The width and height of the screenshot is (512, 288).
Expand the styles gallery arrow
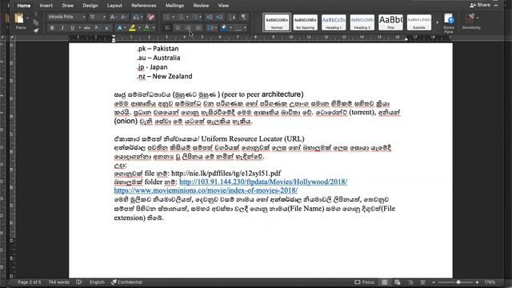438,22
